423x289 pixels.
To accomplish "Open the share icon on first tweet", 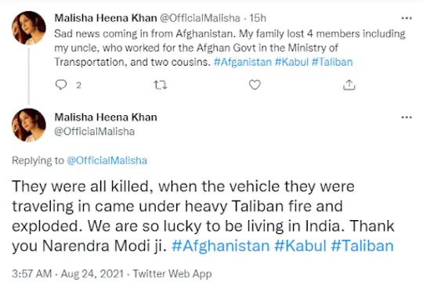I will pyautogui.click(x=349, y=85).
